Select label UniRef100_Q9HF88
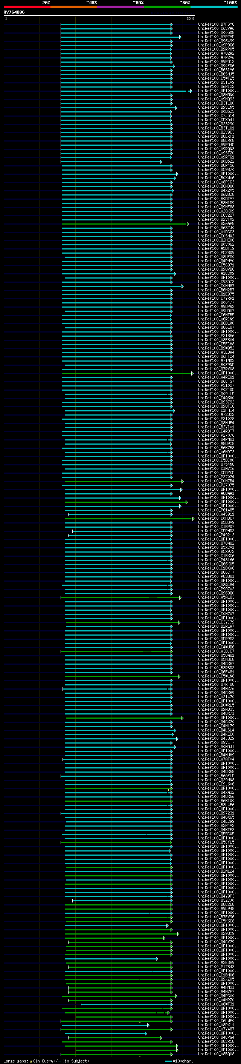This screenshot has width=241, height=1064. pos(216,207)
